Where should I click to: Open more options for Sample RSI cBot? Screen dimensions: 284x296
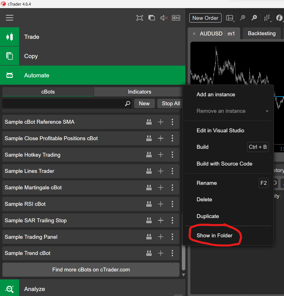click(x=173, y=204)
